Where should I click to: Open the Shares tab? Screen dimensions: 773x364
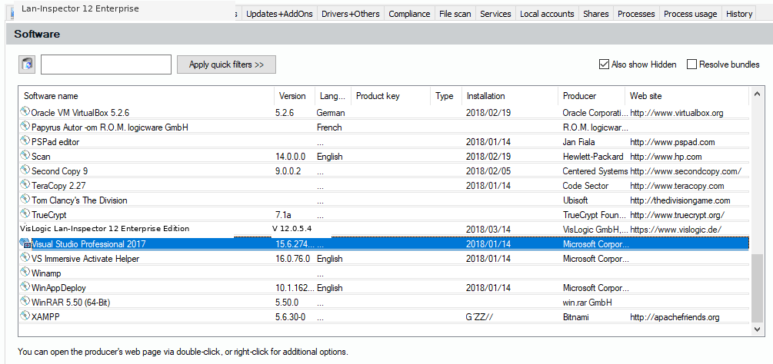pyautogui.click(x=595, y=14)
